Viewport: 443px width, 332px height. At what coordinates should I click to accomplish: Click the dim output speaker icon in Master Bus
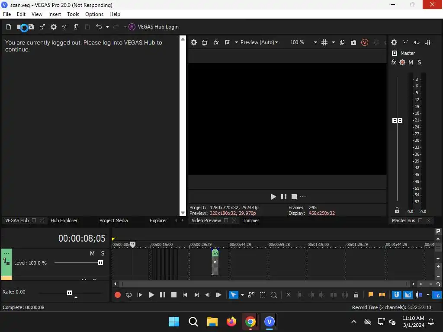417,42
